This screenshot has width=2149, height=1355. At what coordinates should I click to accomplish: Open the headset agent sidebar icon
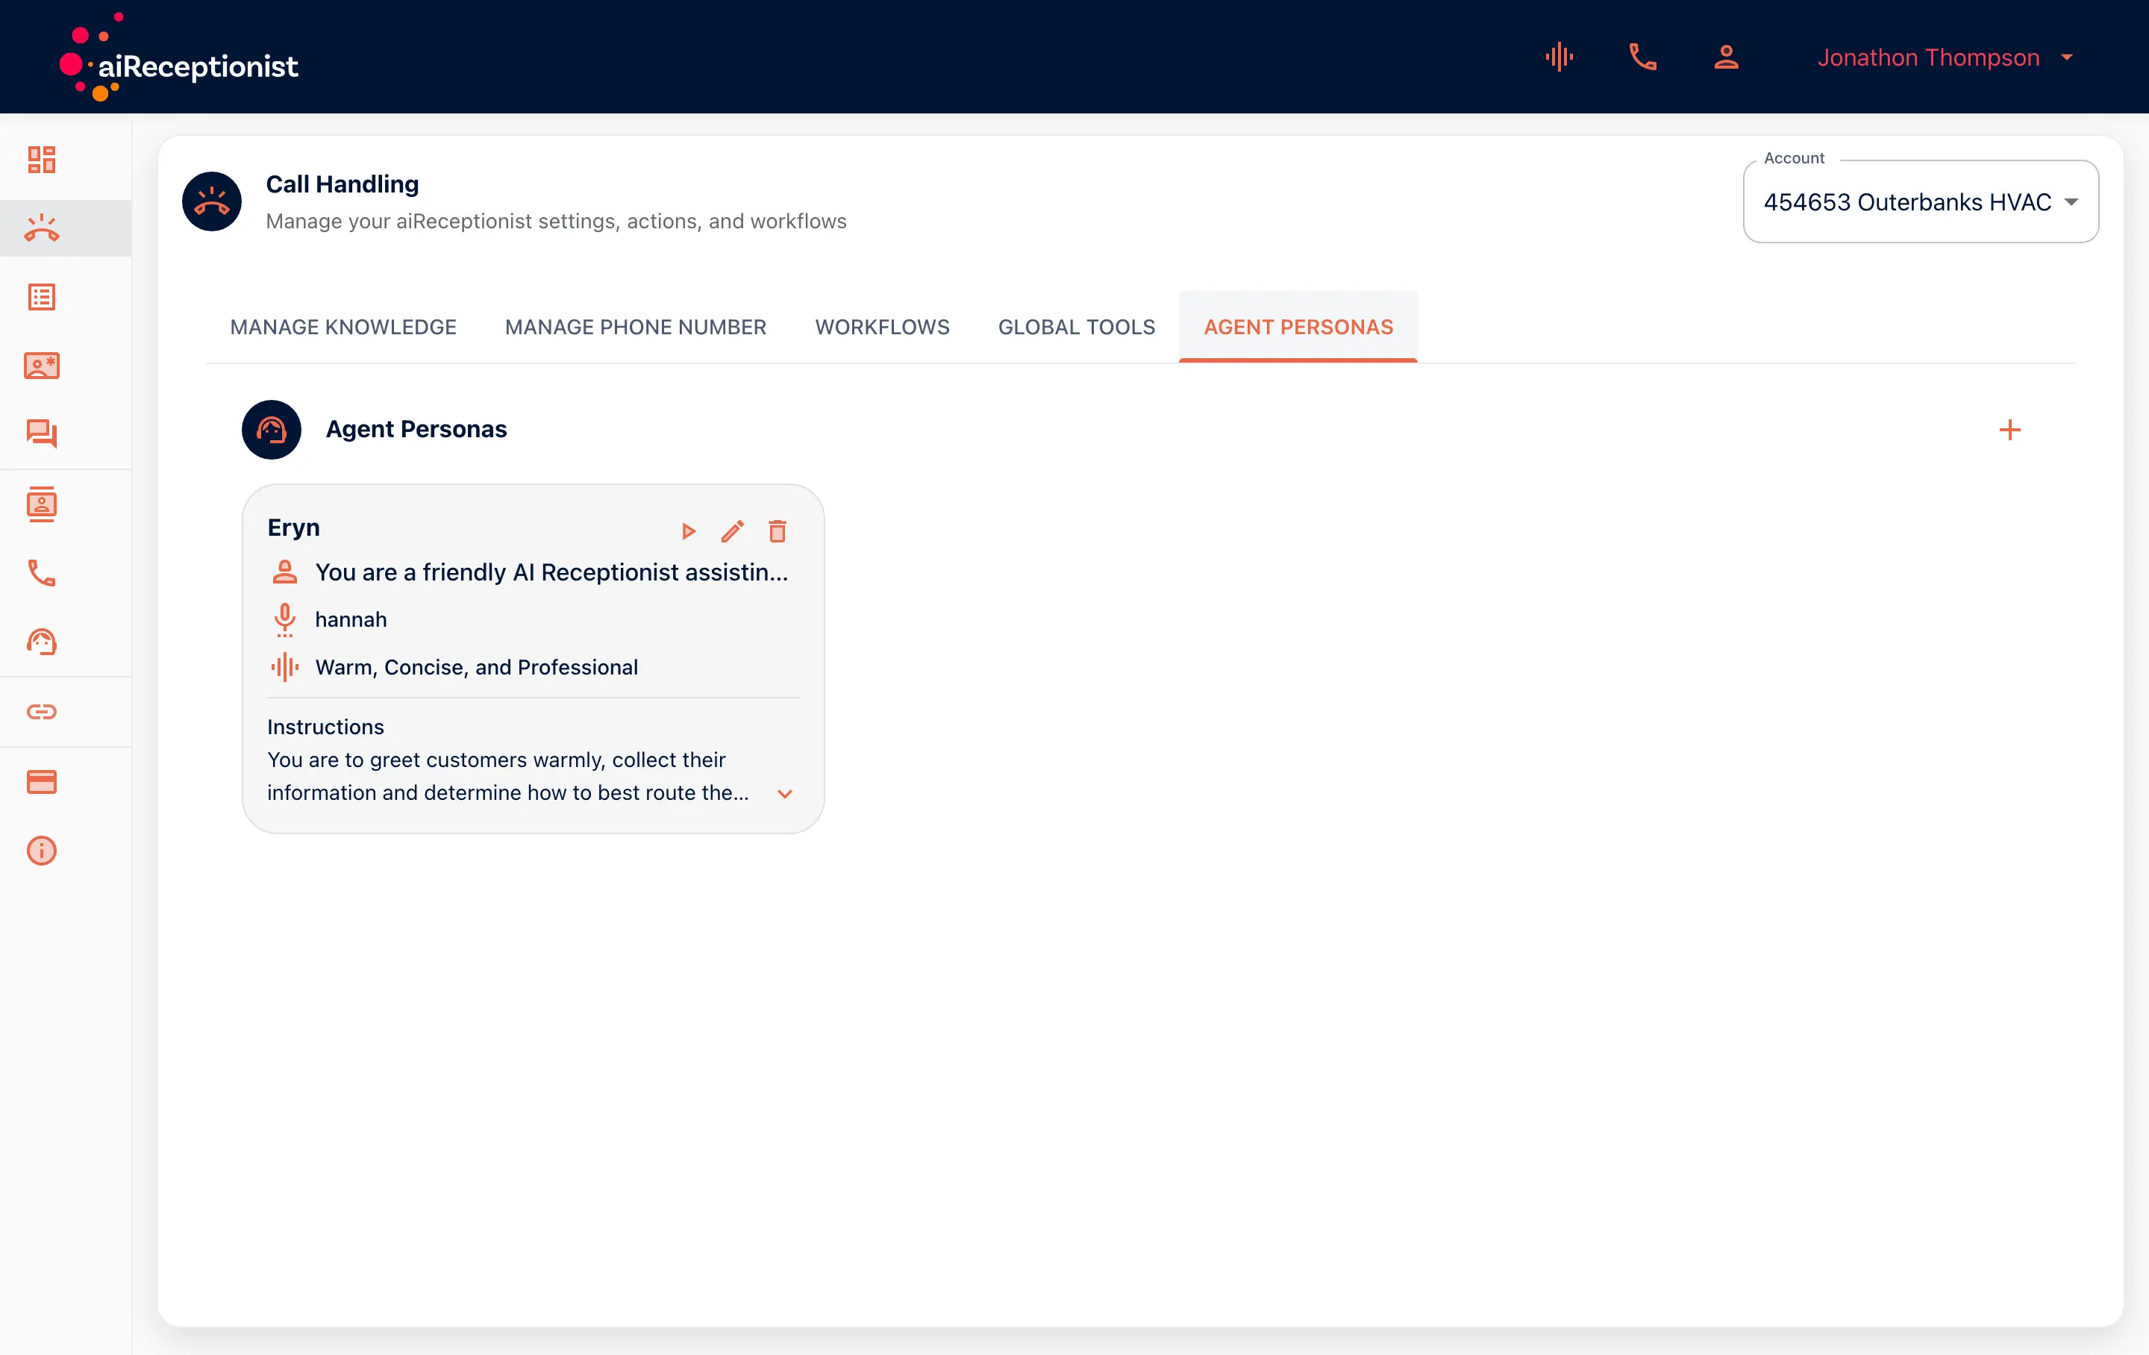pos(41,642)
